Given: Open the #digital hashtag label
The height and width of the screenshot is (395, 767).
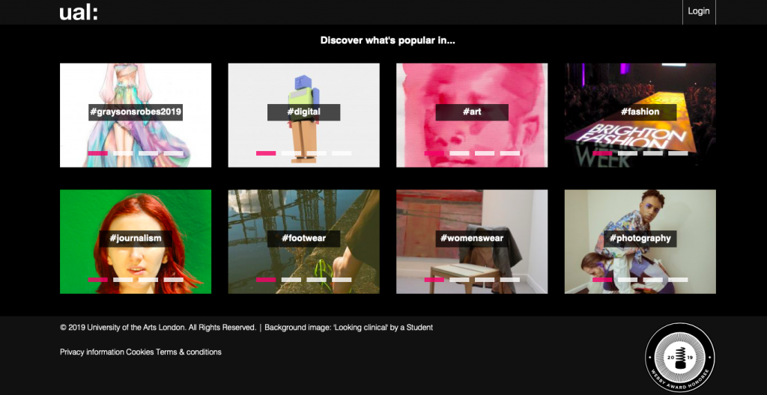Looking at the screenshot, I should point(304,112).
